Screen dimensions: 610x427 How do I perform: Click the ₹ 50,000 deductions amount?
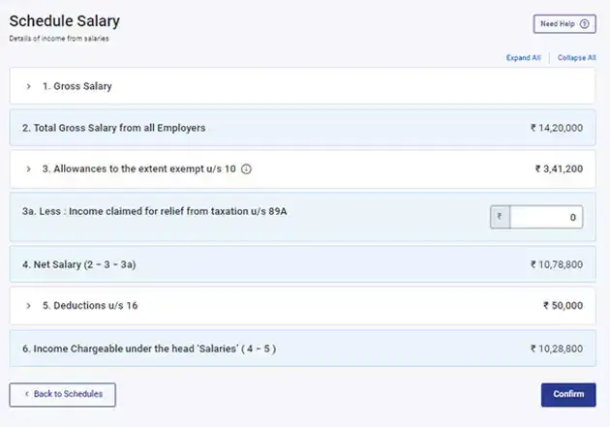(563, 306)
